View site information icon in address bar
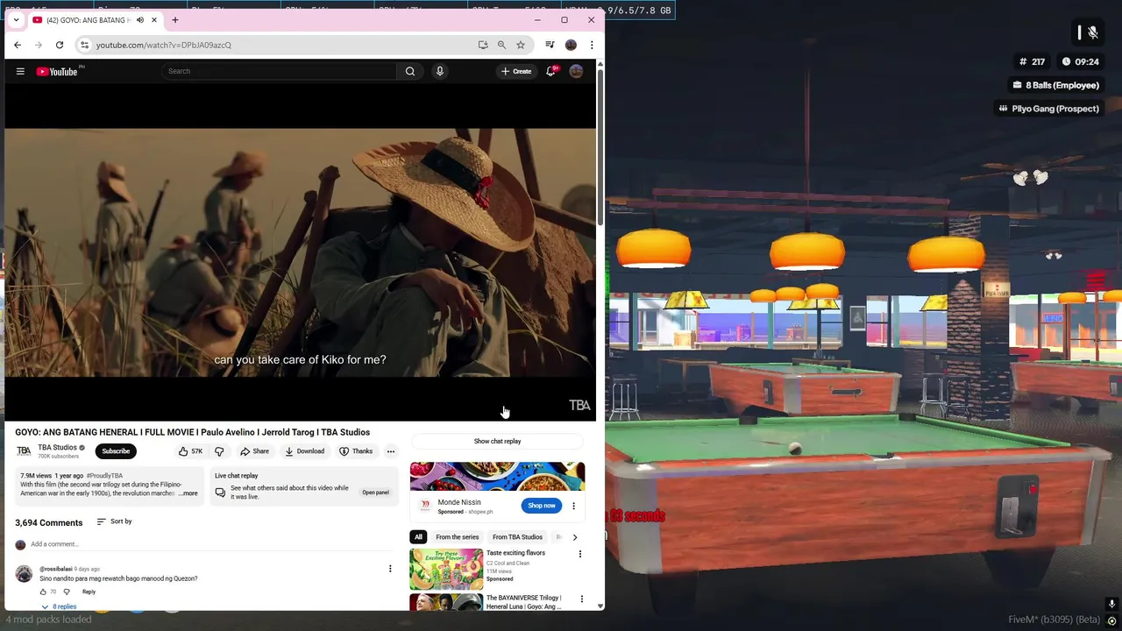This screenshot has height=631, width=1122. pos(84,45)
